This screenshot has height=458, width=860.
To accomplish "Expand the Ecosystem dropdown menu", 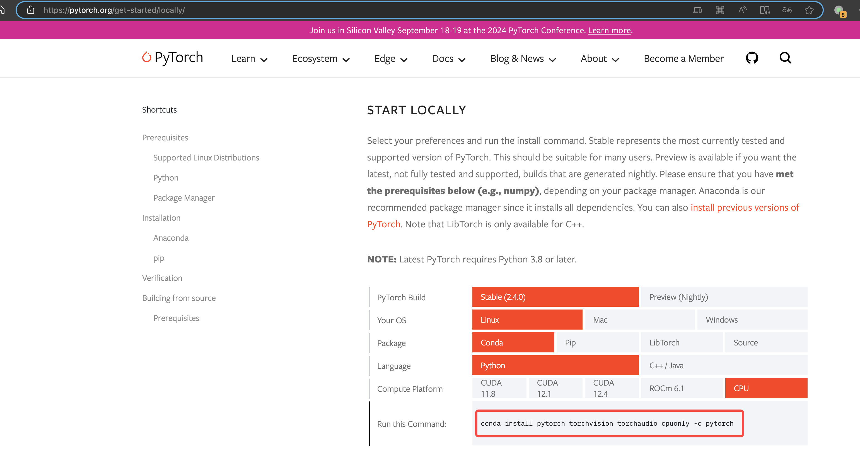I will (x=321, y=59).
